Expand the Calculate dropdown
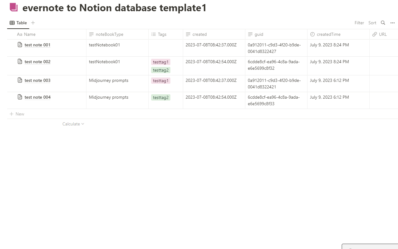The height and width of the screenshot is (249, 398). pos(73,124)
